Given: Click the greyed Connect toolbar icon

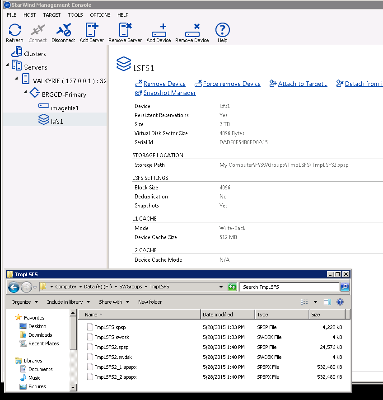Looking at the screenshot, I should 38,30.
